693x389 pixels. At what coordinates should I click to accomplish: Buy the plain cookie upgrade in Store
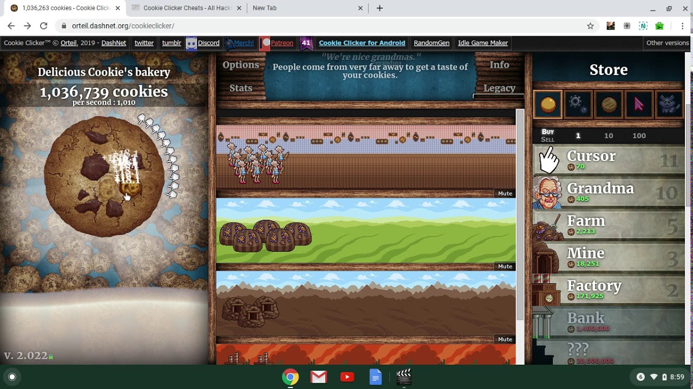(x=609, y=104)
